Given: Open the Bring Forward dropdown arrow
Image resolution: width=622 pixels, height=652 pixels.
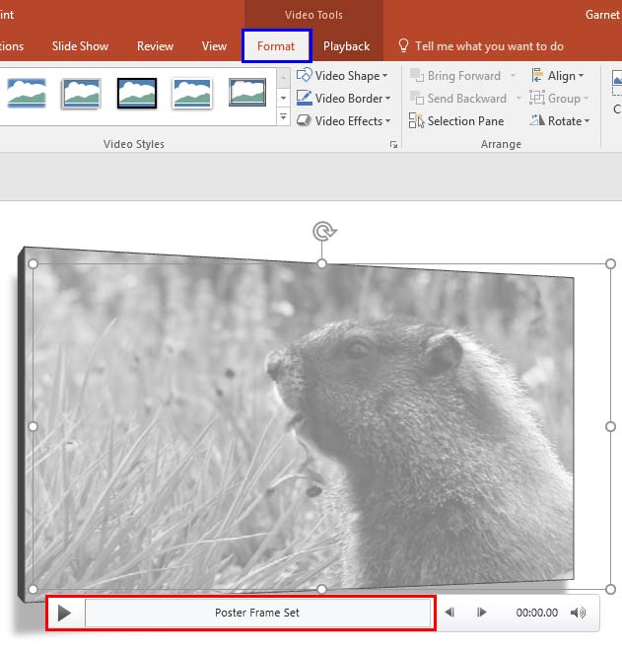Looking at the screenshot, I should 514,76.
